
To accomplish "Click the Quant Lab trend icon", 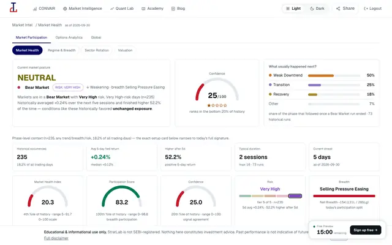I will pos(111,9).
